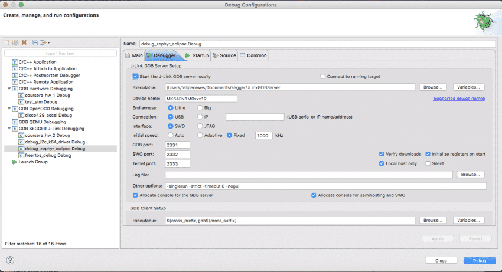Collapse the GDB OpenOCD Debugging group
The height and width of the screenshot is (272, 502).
9,109
